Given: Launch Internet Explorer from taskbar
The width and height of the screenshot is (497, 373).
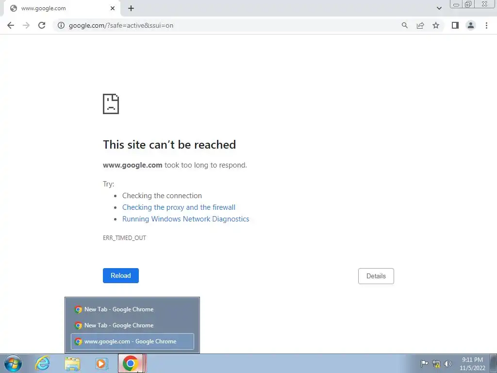Looking at the screenshot, I should click(x=43, y=363).
